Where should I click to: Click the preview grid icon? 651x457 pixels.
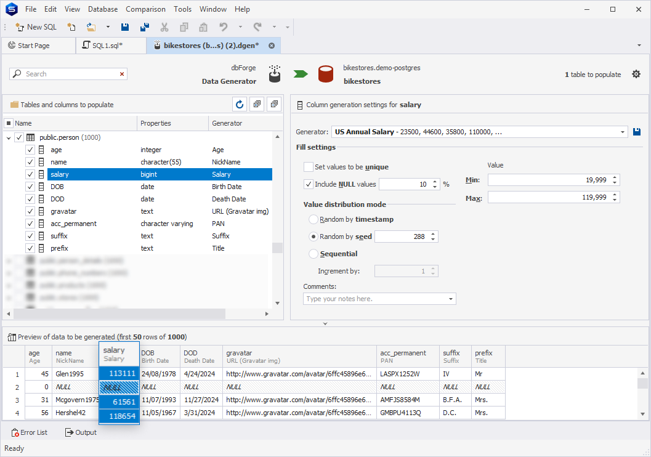[12, 337]
